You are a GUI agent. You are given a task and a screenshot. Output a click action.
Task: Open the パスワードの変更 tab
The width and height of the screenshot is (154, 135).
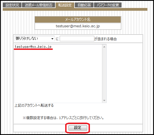point(108,5)
